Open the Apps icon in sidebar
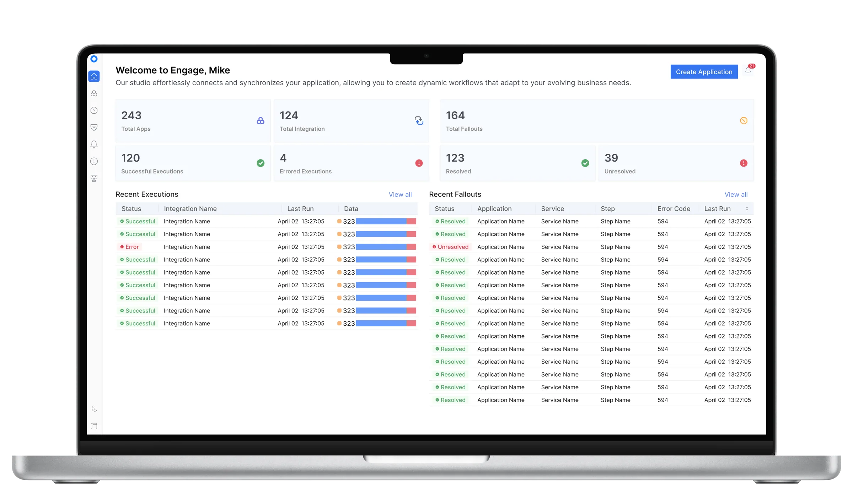Image resolution: width=853 pixels, height=488 pixels. (x=94, y=93)
